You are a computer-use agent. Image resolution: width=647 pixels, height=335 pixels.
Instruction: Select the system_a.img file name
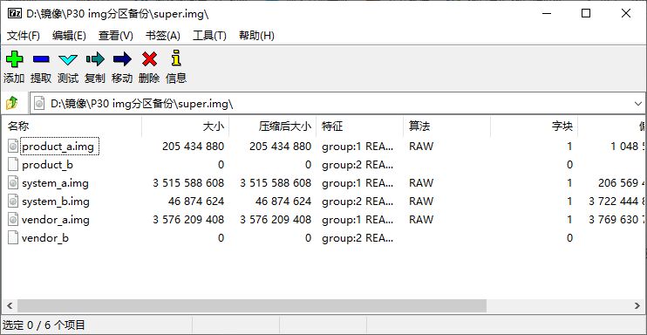coord(55,183)
